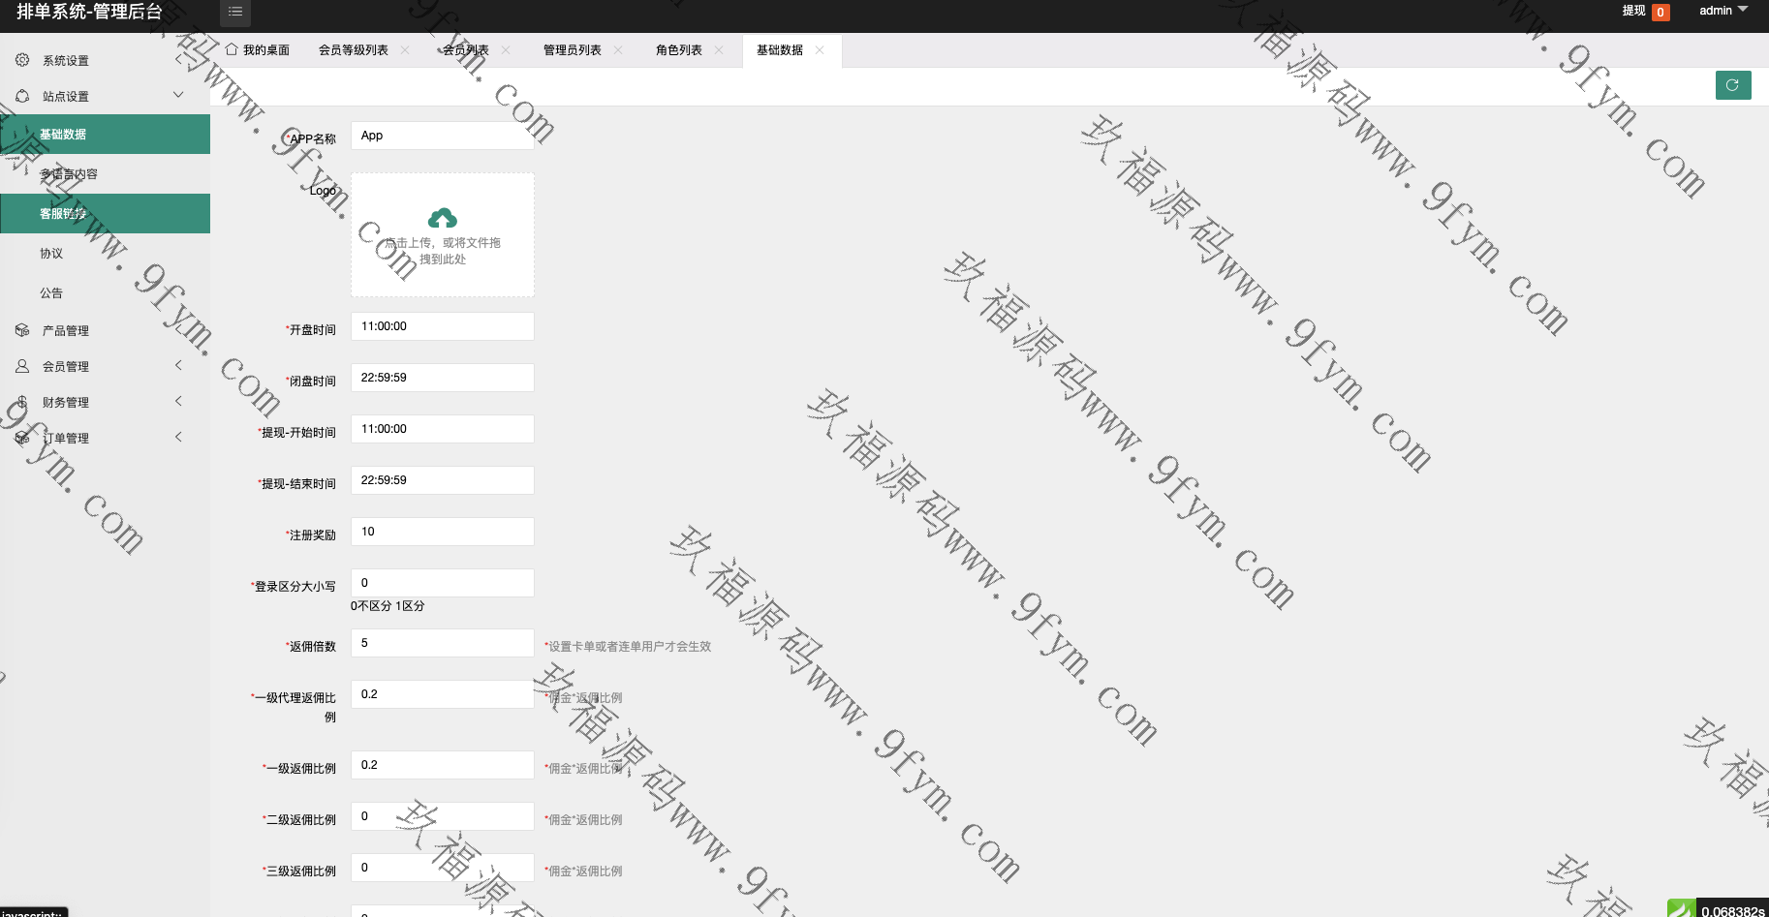Open 公告 in the sidebar

51,292
